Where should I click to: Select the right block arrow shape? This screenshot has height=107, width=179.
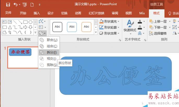tap(25, 27)
